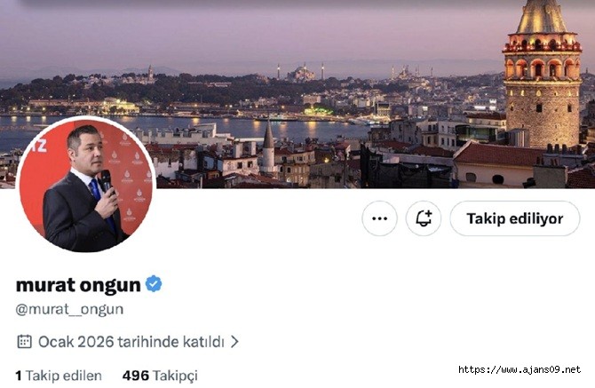Expand join date details using the chevron arrow
Screen dimensions: 595x388
234,342
